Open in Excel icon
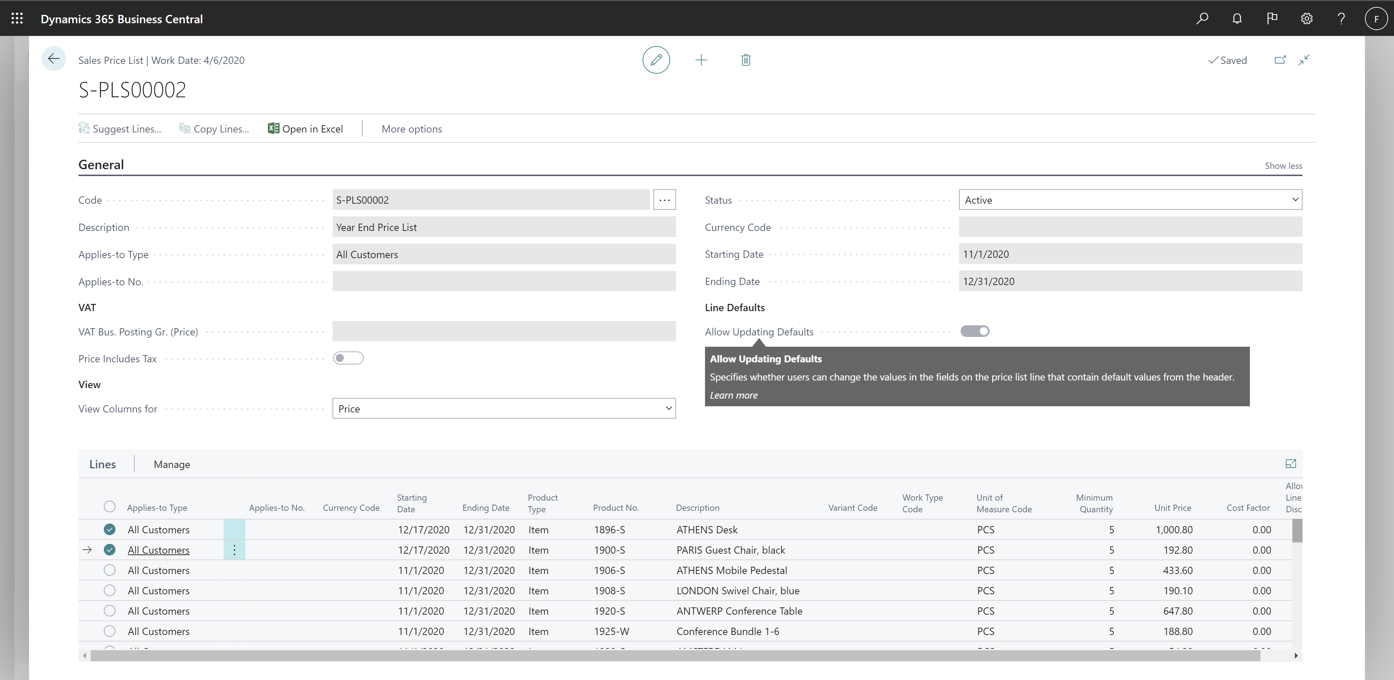The height and width of the screenshot is (680, 1394). click(273, 129)
